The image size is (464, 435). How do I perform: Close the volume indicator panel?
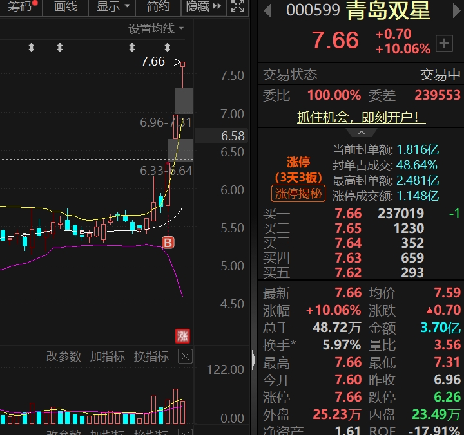coord(185,356)
